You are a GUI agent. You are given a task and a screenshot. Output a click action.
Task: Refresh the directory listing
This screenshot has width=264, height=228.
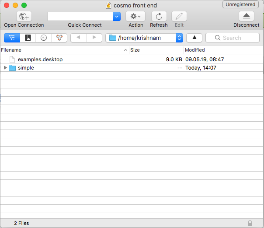point(159,16)
